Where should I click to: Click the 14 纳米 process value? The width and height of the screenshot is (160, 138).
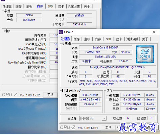[86, 61]
